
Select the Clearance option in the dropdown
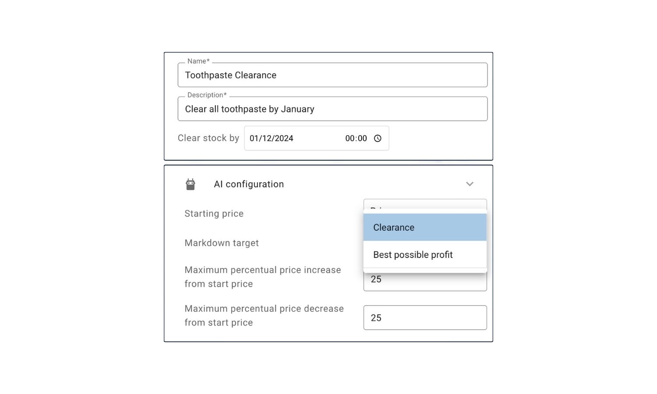pos(425,227)
